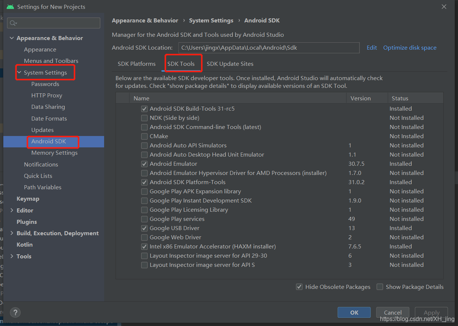Switch to the SDK Platforms tab
Screen dimensions: 458x326
click(x=136, y=64)
